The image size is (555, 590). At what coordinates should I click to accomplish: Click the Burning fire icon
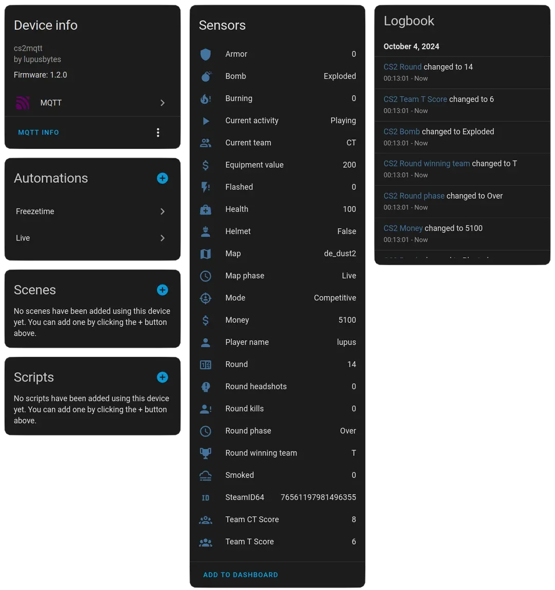pyautogui.click(x=206, y=99)
